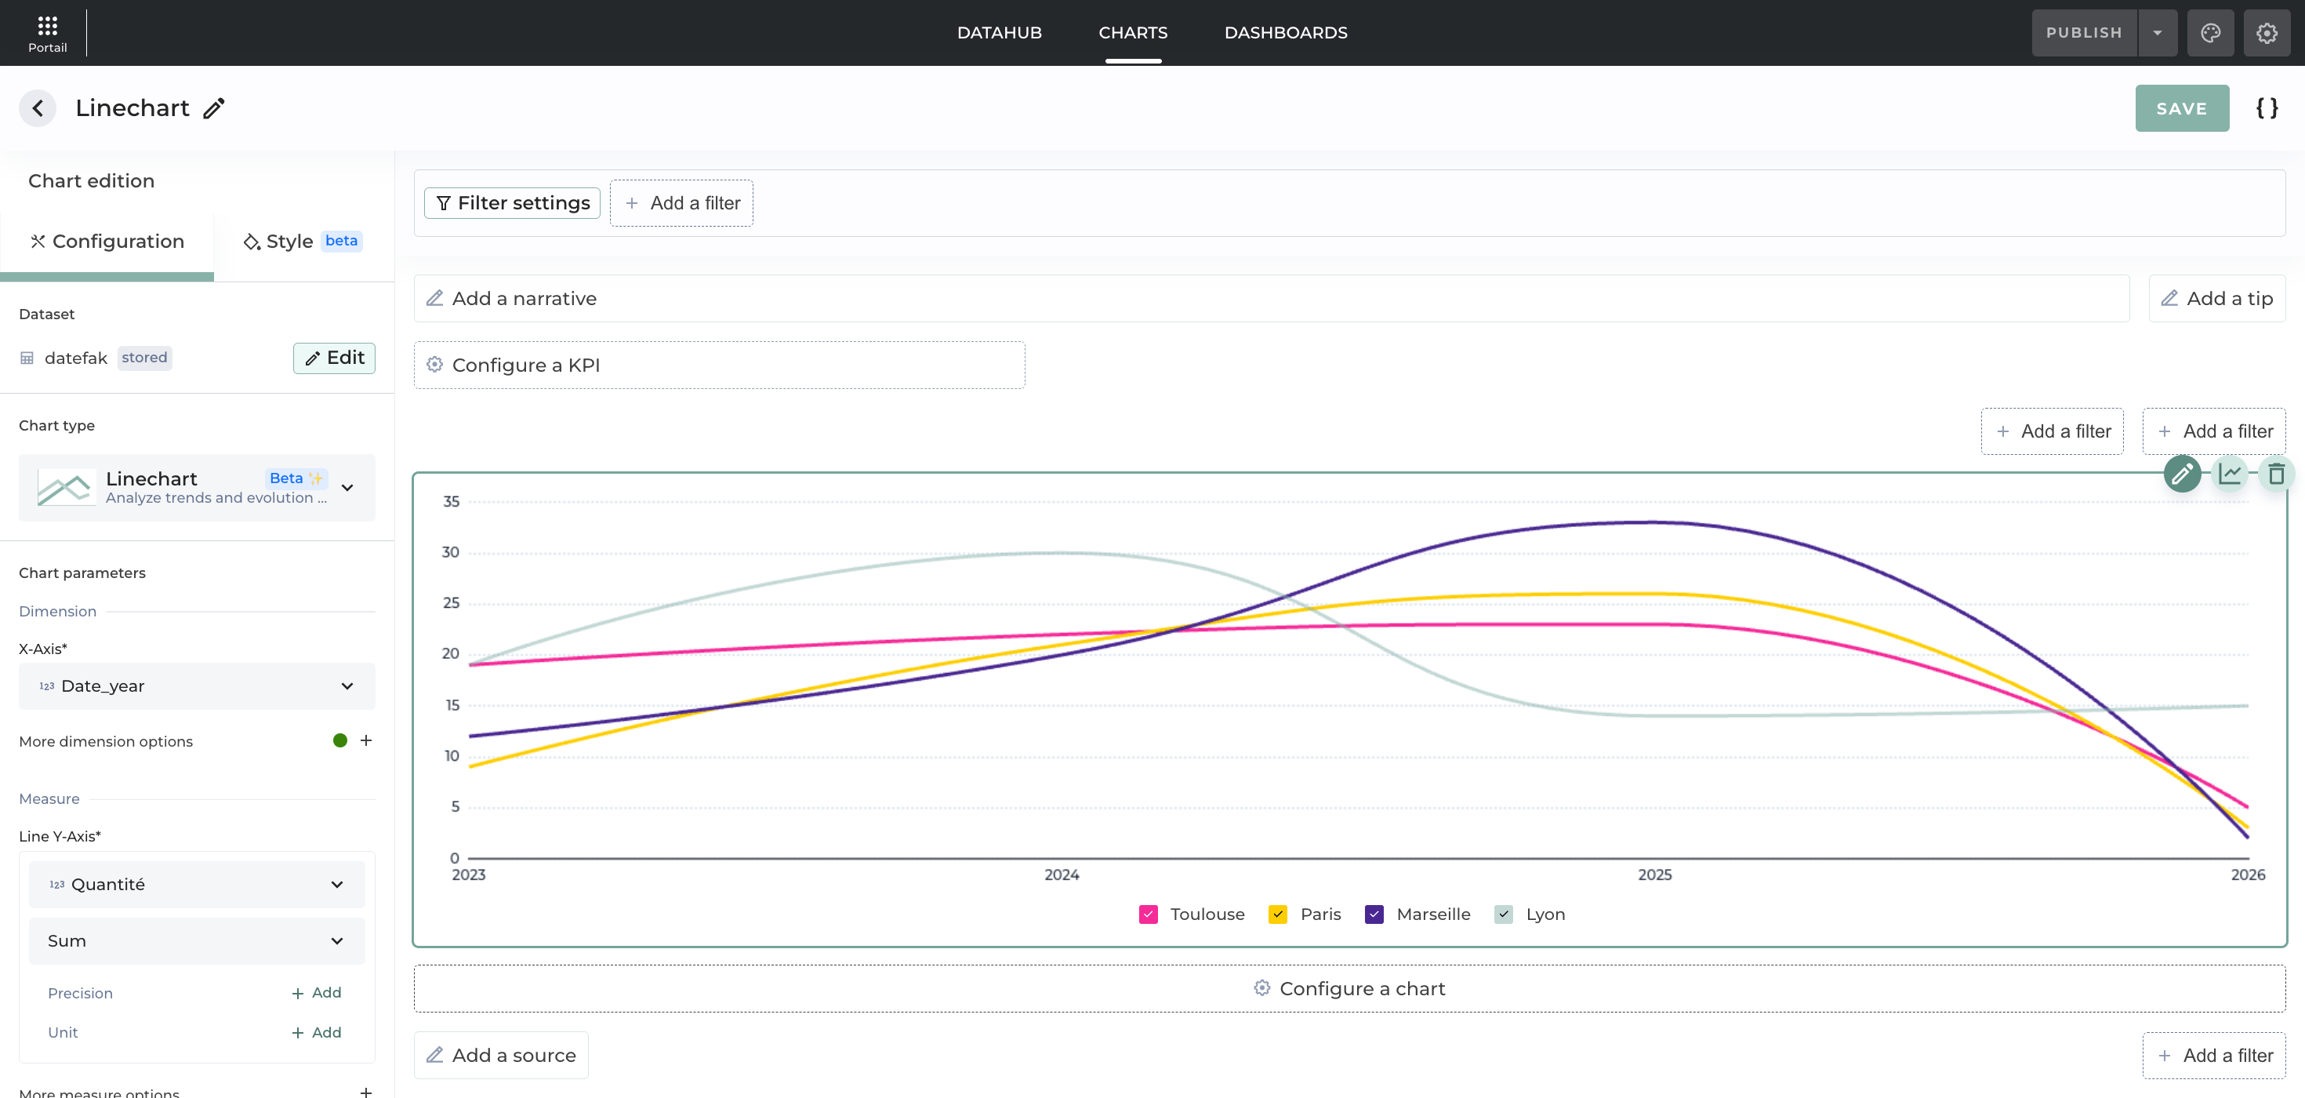The height and width of the screenshot is (1098, 2305).
Task: Click the pencil icon to rename Linechart
Action: (x=214, y=108)
